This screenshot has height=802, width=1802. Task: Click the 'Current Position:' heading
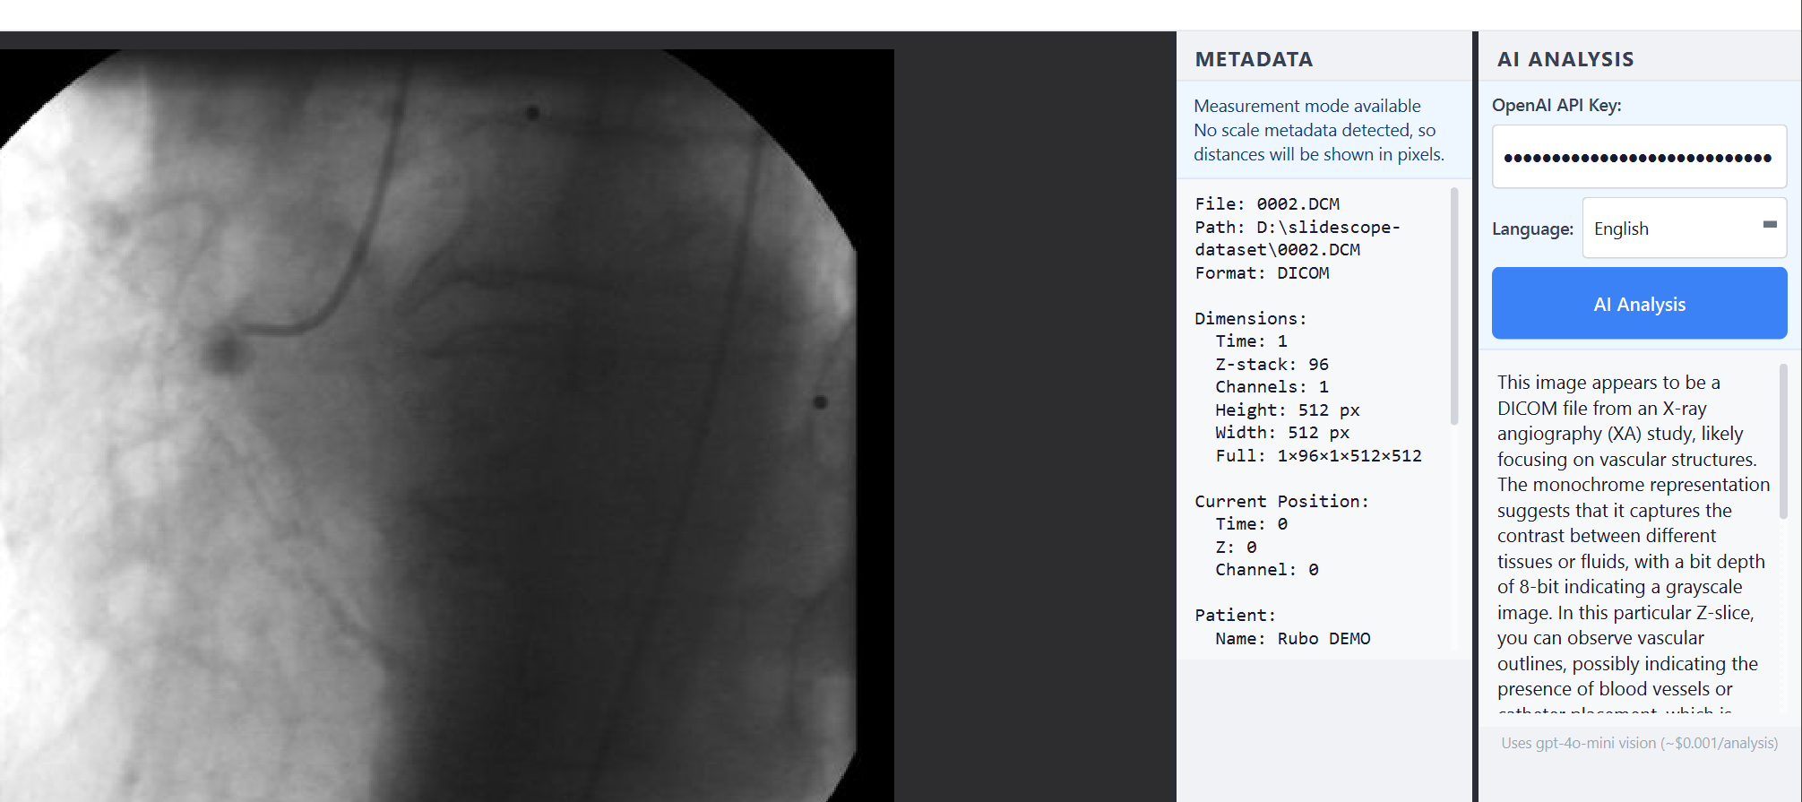click(1281, 501)
